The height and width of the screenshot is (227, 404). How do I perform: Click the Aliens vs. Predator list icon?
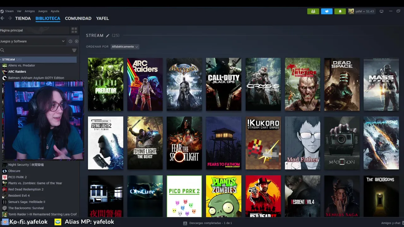4,65
